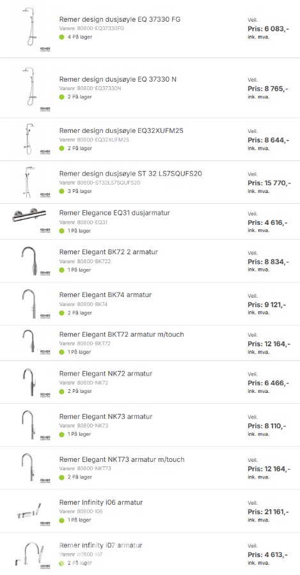Open Remer Elegant NK73 armatur title

[x=106, y=417]
